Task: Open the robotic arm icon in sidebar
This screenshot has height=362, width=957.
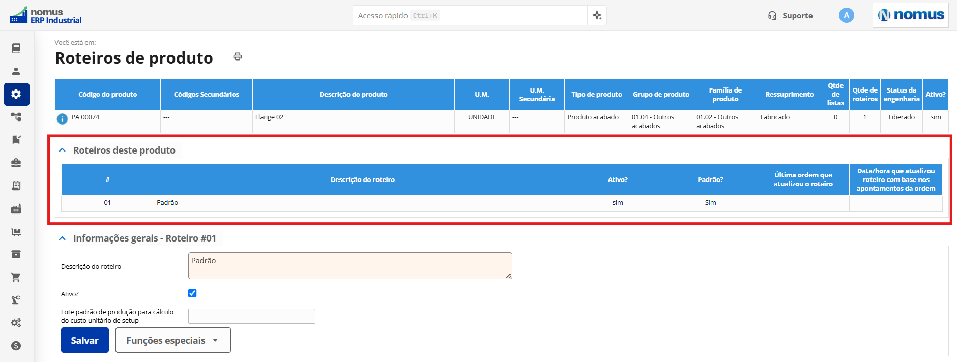Action: click(16, 300)
